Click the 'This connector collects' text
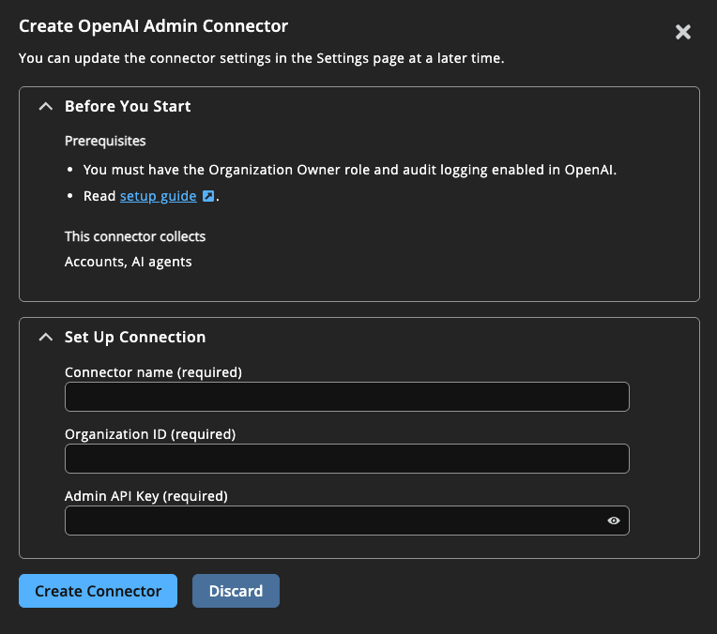The width and height of the screenshot is (717, 634). 135,236
